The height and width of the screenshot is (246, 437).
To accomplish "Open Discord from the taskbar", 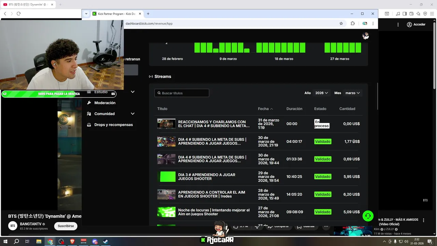I will click(x=95, y=242).
